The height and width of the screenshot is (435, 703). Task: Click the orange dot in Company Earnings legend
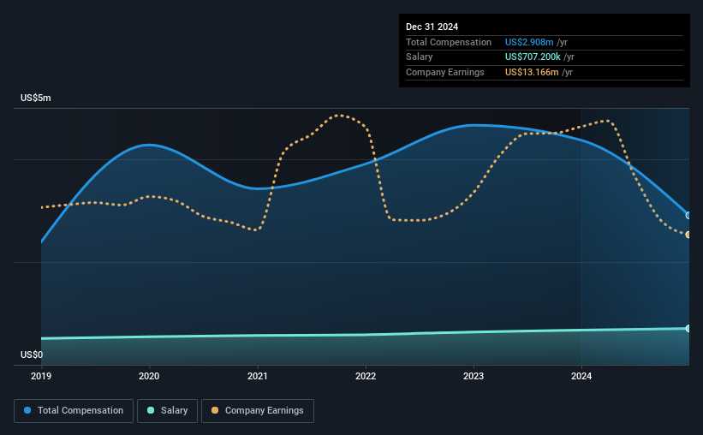(215, 410)
